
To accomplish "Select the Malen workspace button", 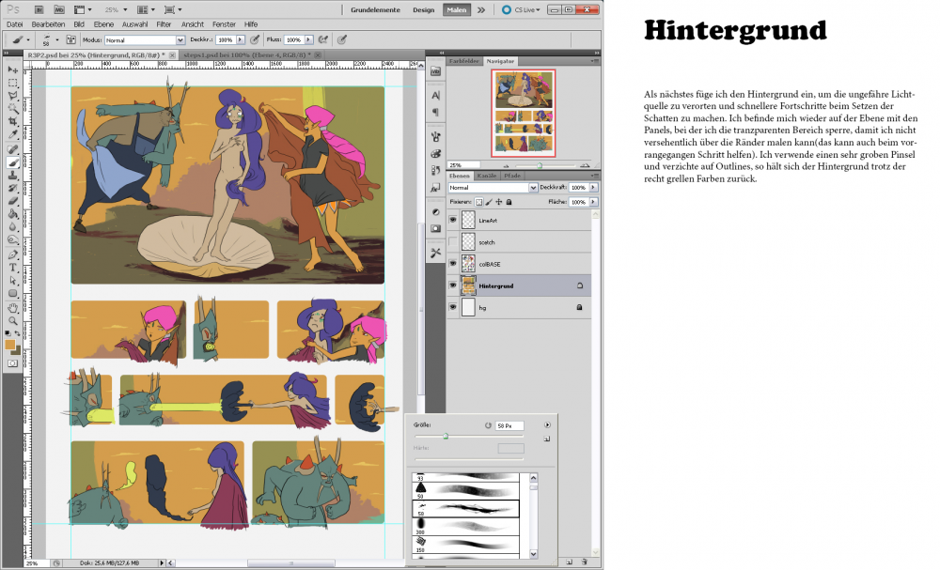I will point(456,9).
